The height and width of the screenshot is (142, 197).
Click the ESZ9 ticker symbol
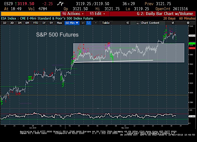(8, 4)
